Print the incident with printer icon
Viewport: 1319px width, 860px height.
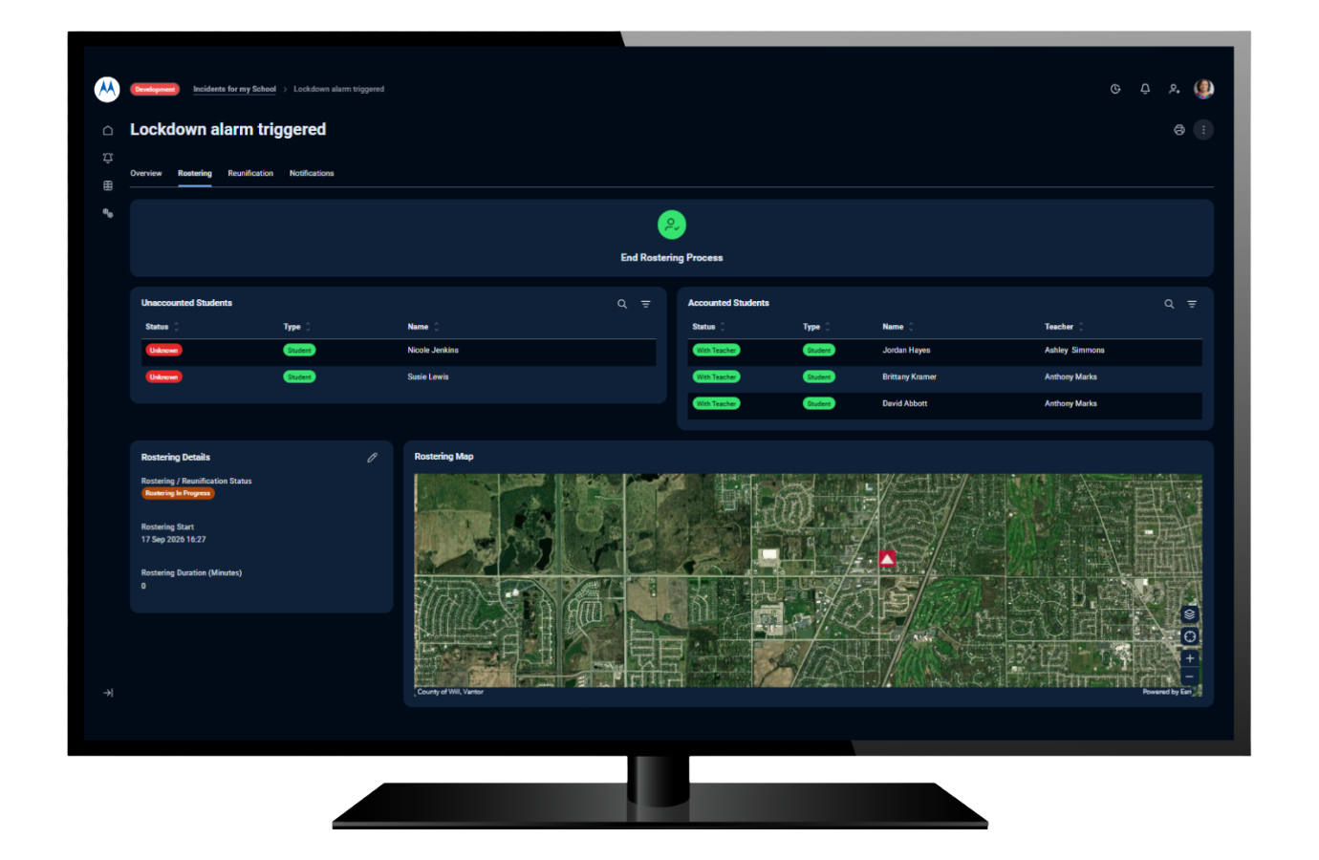click(1179, 130)
